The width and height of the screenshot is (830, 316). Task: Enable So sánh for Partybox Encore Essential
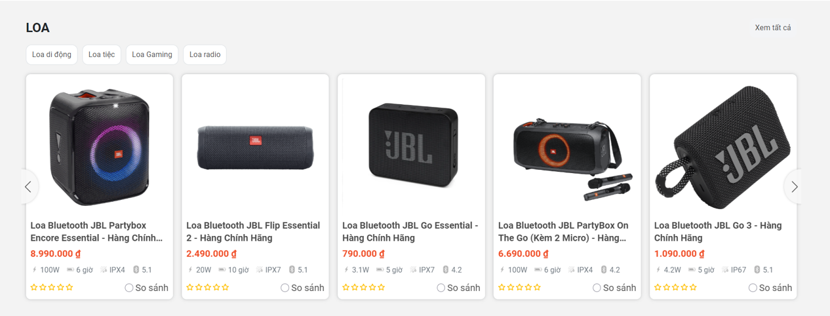coord(129,288)
